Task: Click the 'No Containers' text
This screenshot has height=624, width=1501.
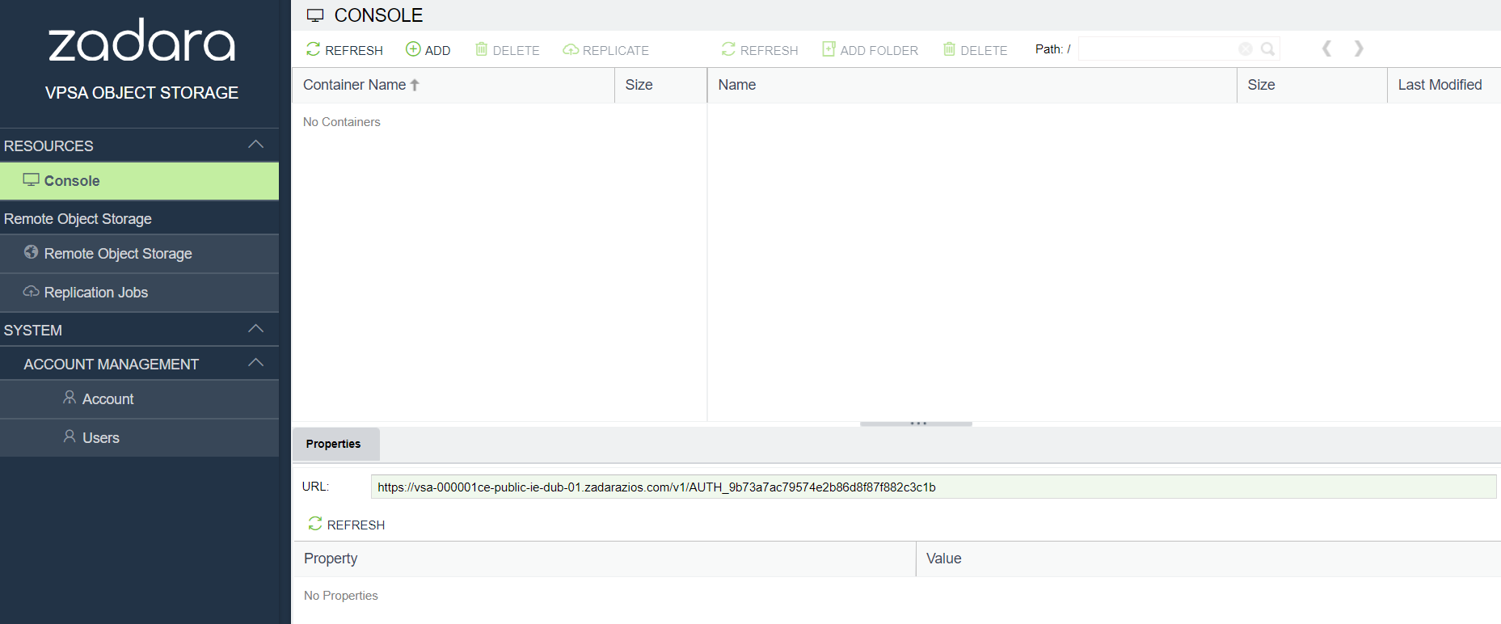Action: 341,122
